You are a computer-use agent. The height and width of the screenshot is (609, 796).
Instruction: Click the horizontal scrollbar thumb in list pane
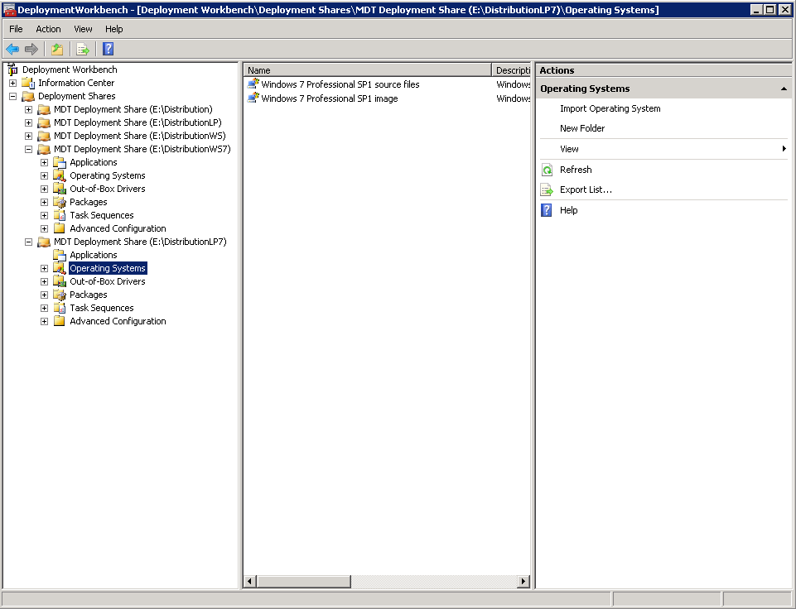pyautogui.click(x=304, y=581)
